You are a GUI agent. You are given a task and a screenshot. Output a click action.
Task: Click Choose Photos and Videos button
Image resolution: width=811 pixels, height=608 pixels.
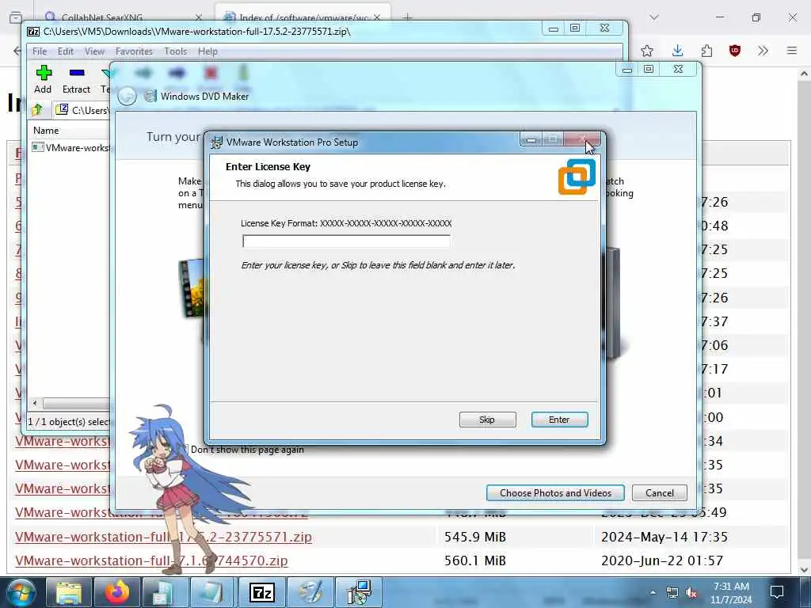click(555, 492)
